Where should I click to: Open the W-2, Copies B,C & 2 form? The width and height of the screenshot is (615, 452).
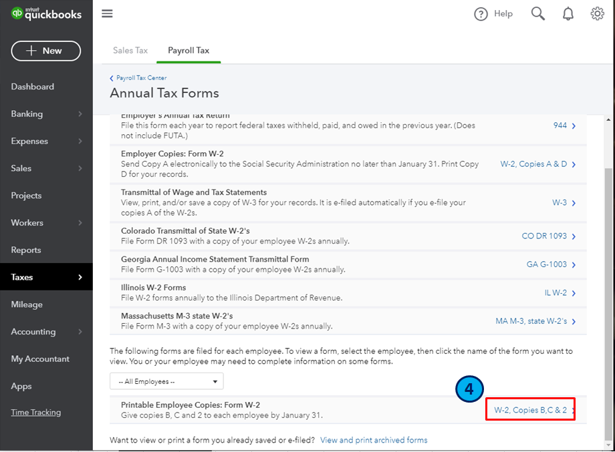point(530,410)
